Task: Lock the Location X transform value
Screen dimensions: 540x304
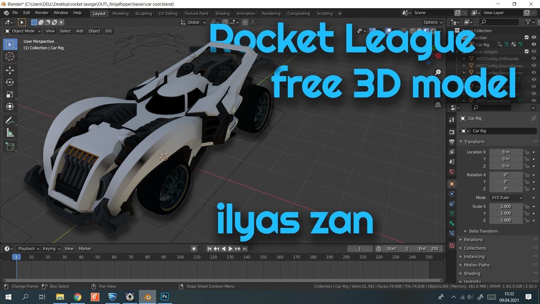Action: click(x=526, y=152)
